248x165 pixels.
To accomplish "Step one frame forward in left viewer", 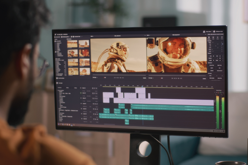I will pos(121,78).
